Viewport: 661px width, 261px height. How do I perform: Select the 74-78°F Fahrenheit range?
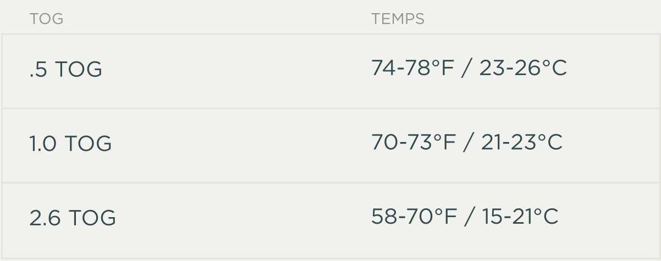pos(414,69)
